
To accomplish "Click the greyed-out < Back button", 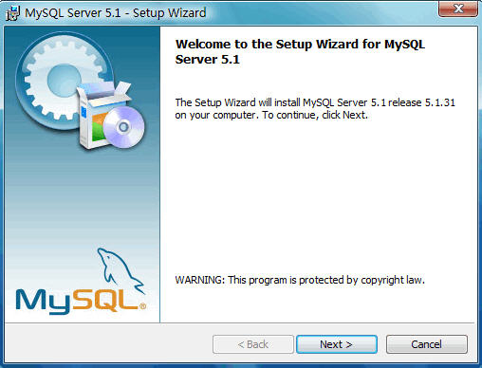I will tap(253, 344).
